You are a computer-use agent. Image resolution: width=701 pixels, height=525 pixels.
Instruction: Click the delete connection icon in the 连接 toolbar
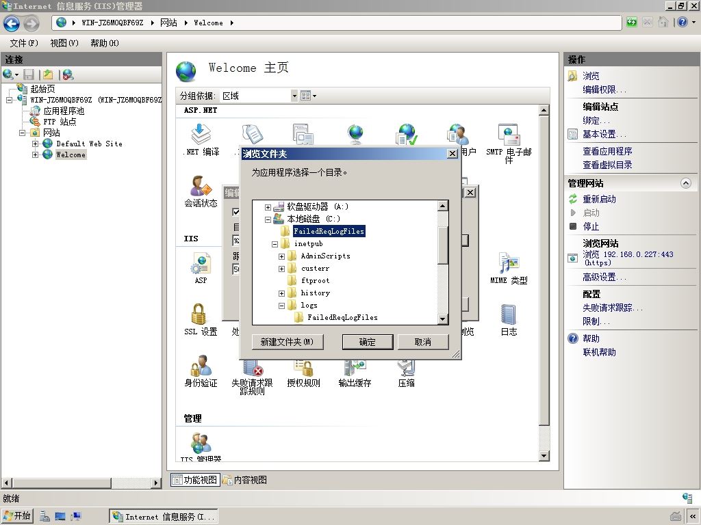[68, 75]
